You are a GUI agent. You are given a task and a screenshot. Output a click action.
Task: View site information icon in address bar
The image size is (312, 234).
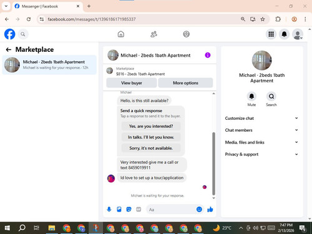[x=42, y=19]
